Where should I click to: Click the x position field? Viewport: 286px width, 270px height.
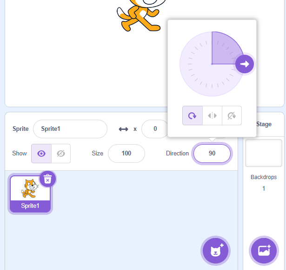pyautogui.click(x=155, y=129)
